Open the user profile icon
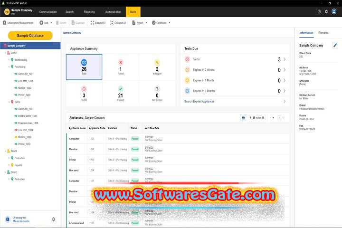The width and height of the screenshot is (342, 228). pyautogui.click(x=334, y=11)
